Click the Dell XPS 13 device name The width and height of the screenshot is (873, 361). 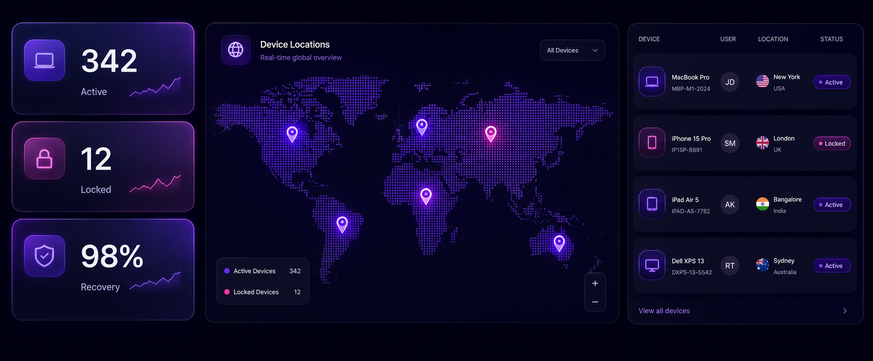(x=688, y=261)
